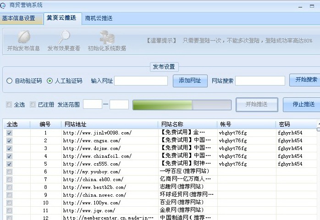The width and height of the screenshot is (320, 220).
Task: Click the table vertical scrollbar
Action: click(319, 170)
